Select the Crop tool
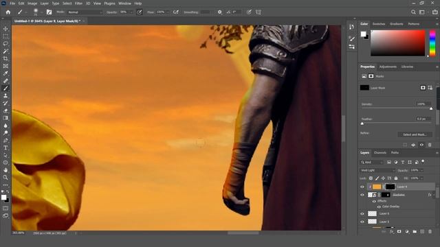 5,58
